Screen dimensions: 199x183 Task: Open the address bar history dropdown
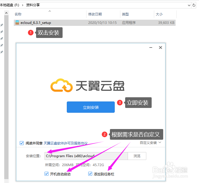pyautogui.click(x=189, y=5)
